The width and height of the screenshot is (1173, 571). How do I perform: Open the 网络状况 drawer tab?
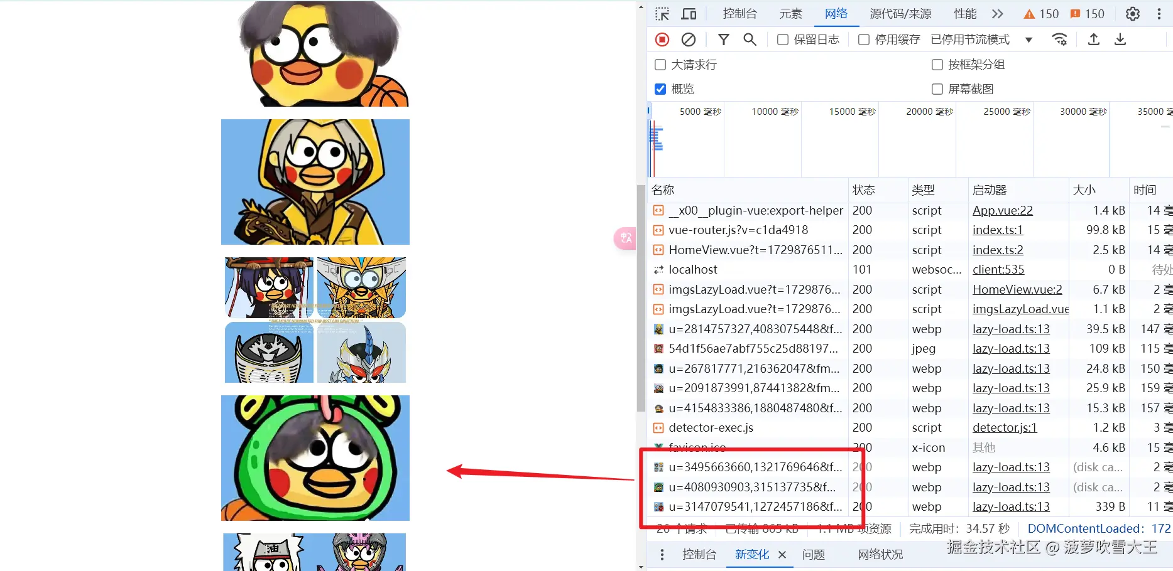coord(879,554)
